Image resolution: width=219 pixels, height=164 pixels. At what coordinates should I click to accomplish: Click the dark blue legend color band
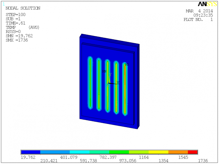(31, 152)
